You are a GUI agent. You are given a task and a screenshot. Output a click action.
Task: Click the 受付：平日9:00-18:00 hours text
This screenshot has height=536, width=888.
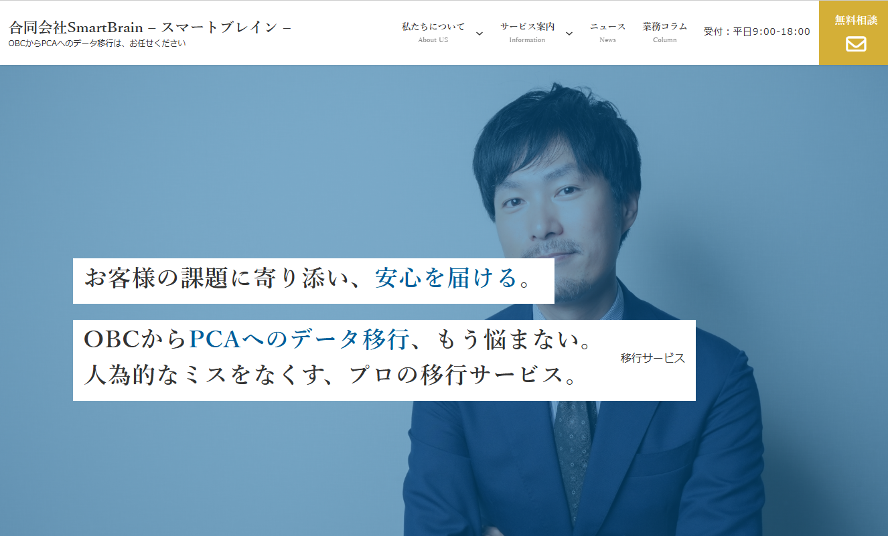(755, 30)
